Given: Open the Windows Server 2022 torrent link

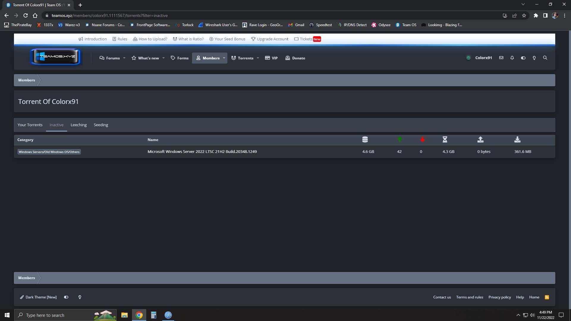Looking at the screenshot, I should [202, 152].
